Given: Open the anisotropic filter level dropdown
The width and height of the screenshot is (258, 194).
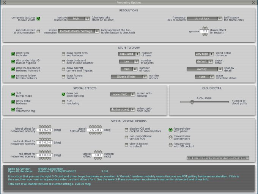Looking at the screenshot, I should tap(123, 110).
